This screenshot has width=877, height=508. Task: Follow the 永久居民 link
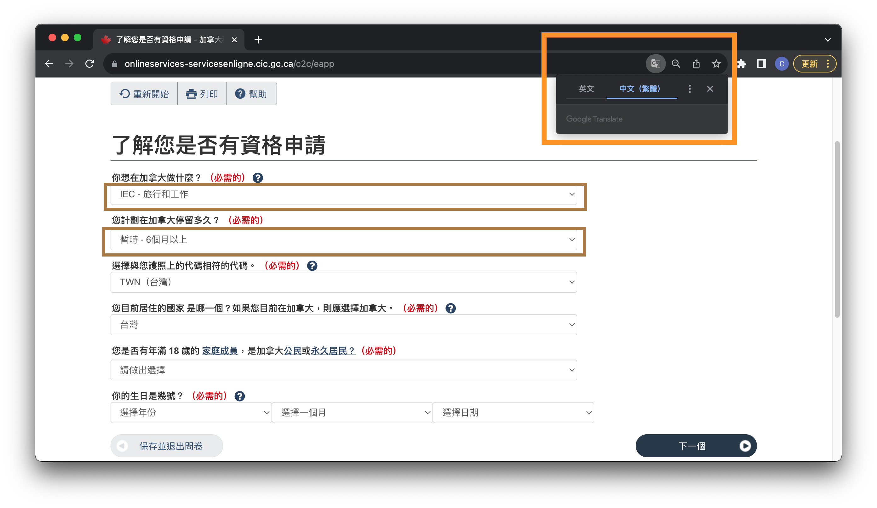333,351
